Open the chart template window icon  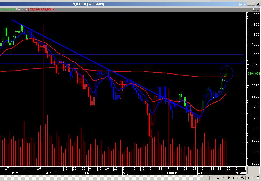click(258, 178)
